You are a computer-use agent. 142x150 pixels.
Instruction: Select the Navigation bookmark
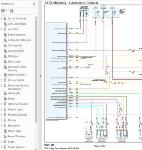14,126
